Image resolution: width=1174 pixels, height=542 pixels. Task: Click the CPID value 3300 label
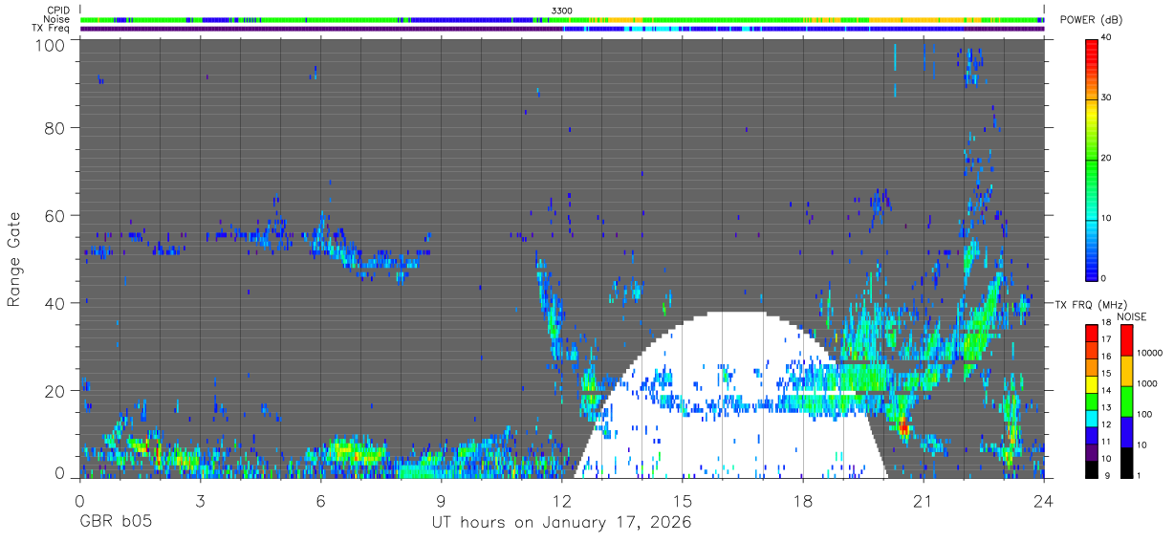[562, 11]
